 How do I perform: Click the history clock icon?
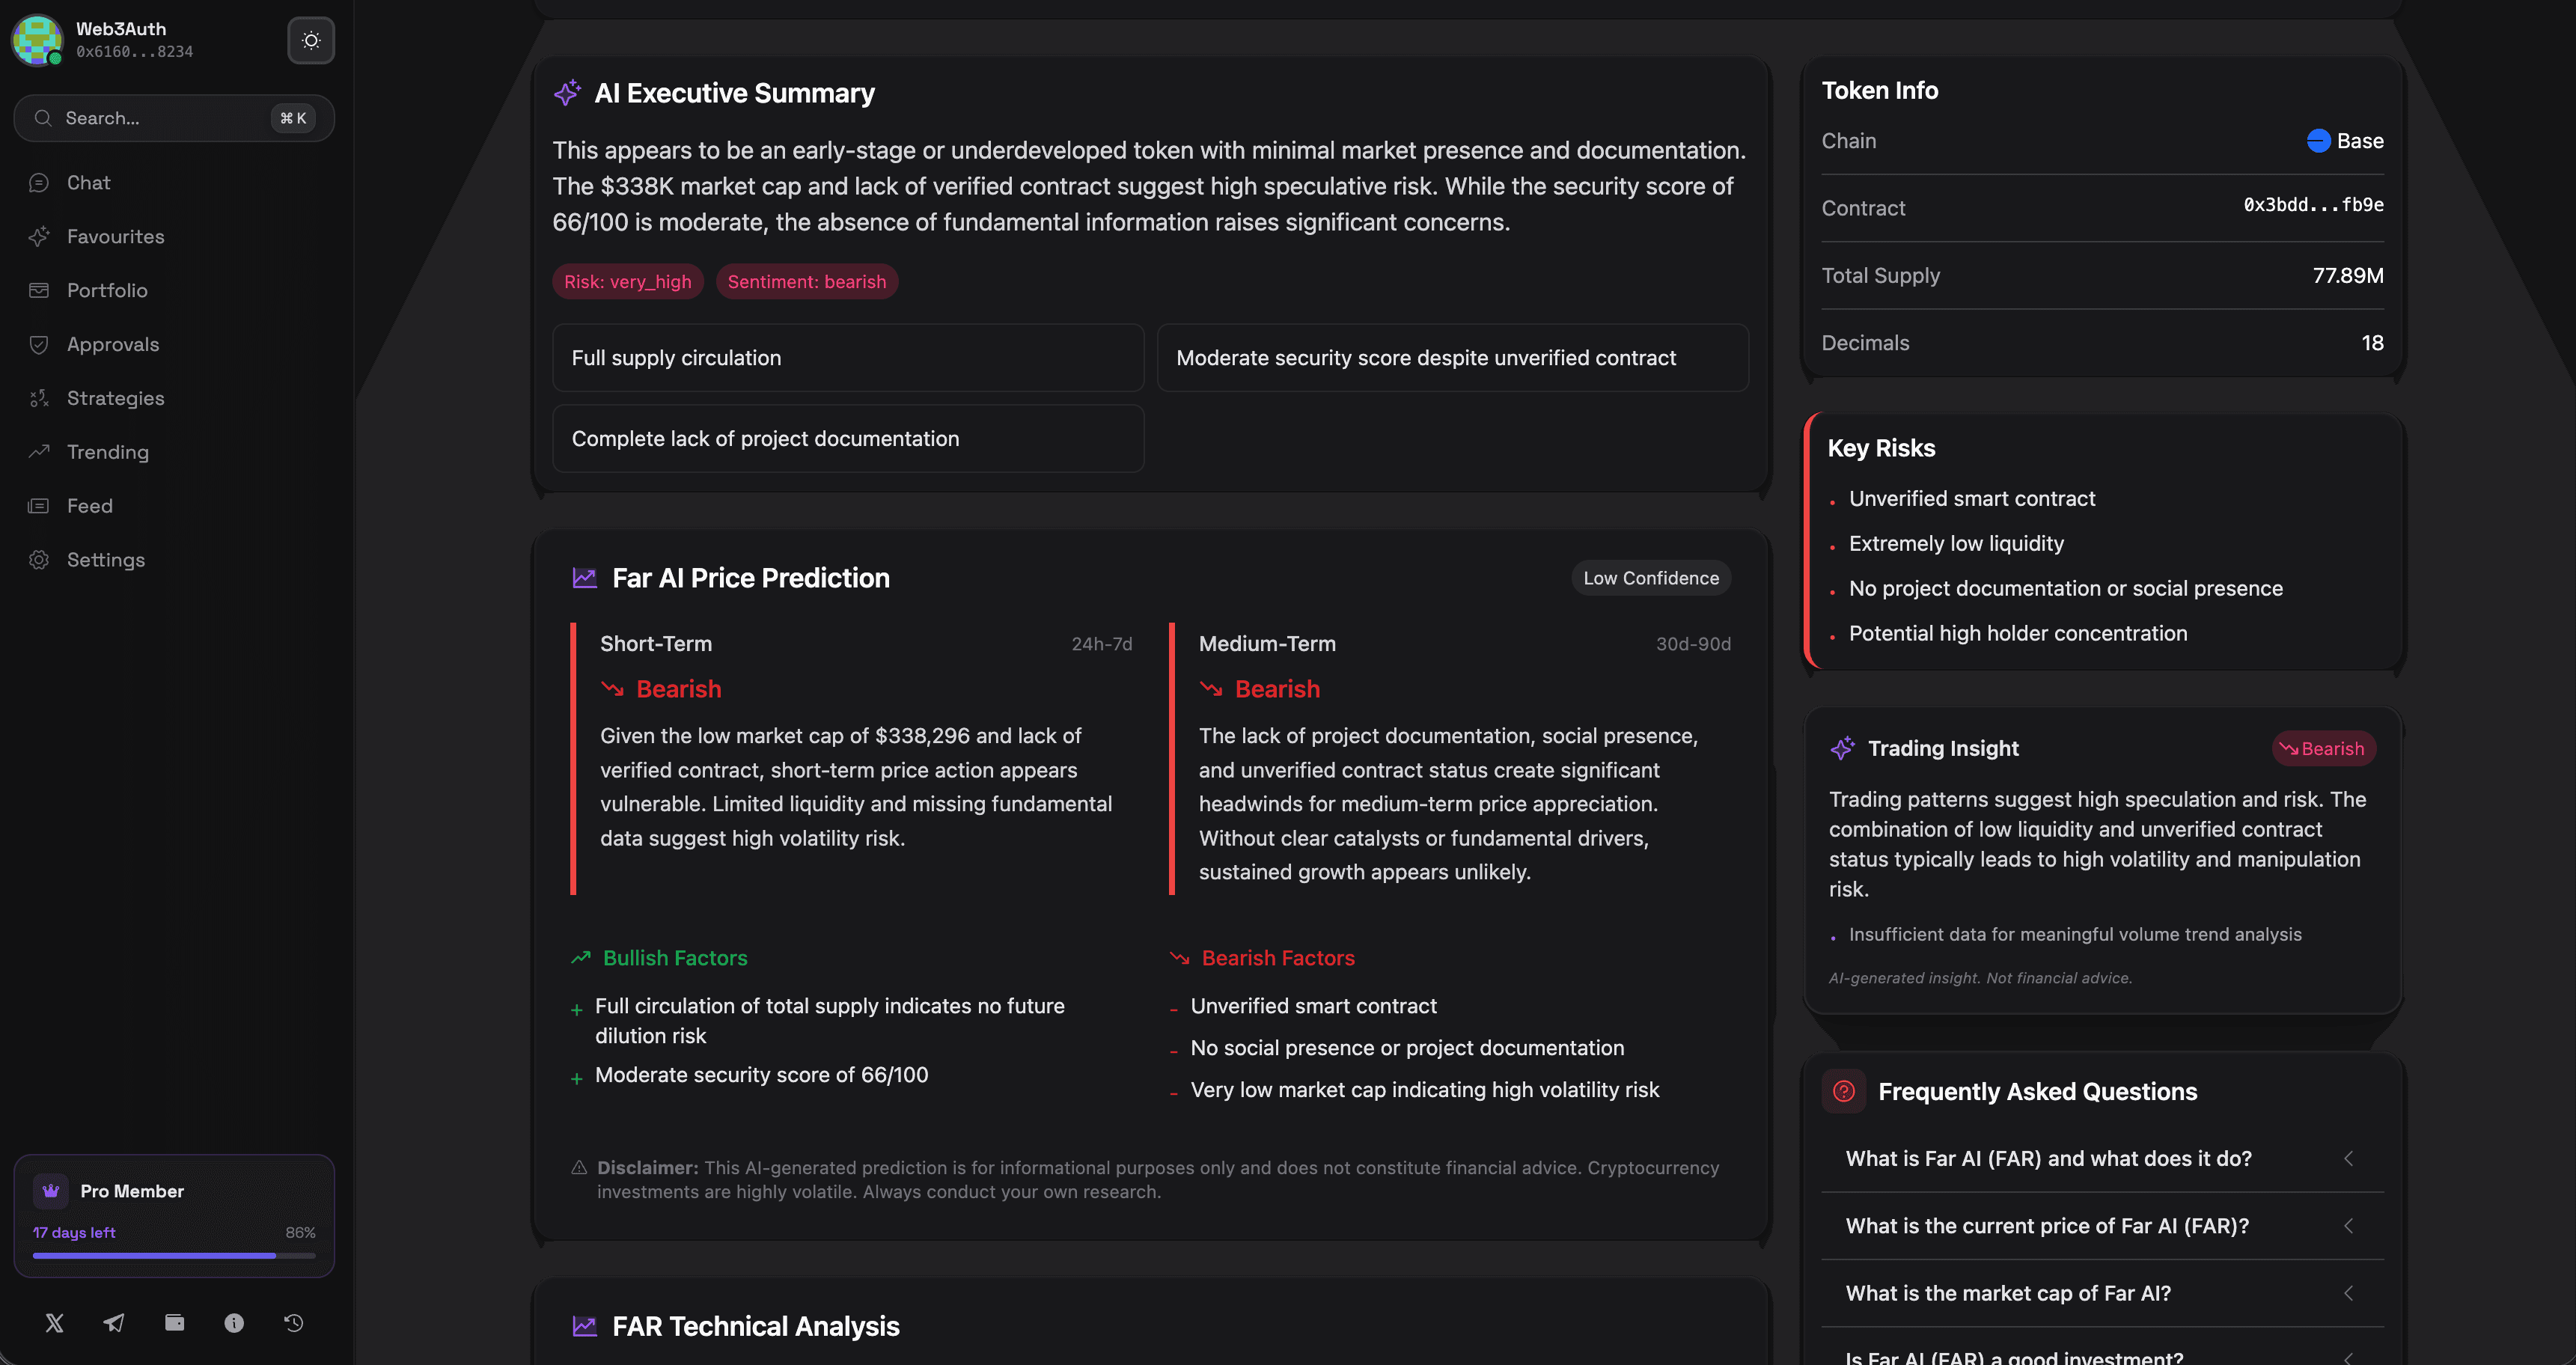[x=293, y=1324]
